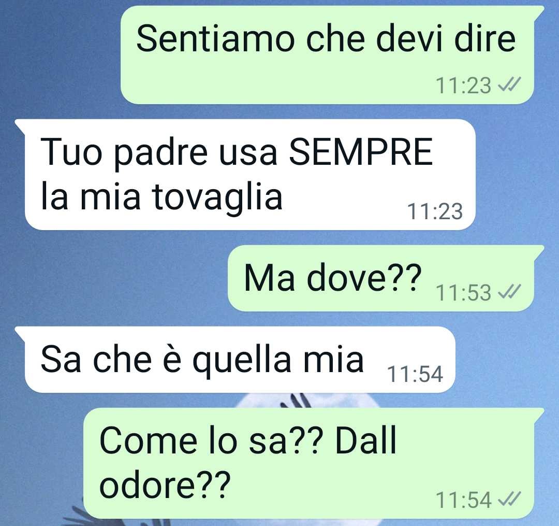Click the 11:53 timestamp

point(463,293)
